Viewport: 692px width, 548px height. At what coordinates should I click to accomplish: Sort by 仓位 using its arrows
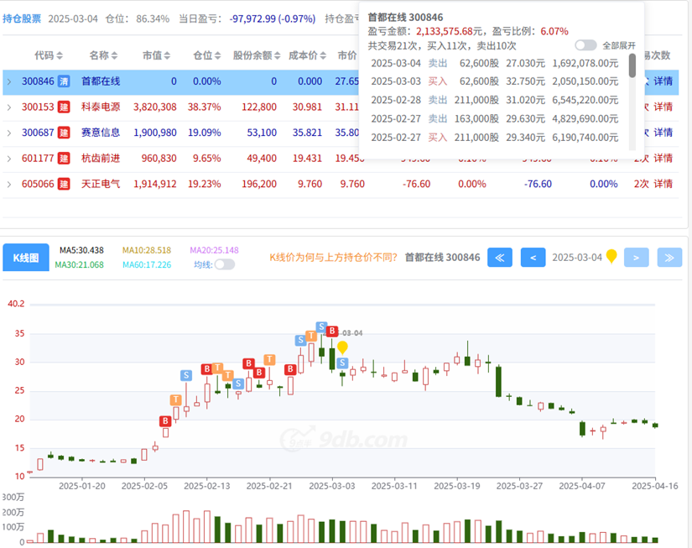click(x=218, y=55)
